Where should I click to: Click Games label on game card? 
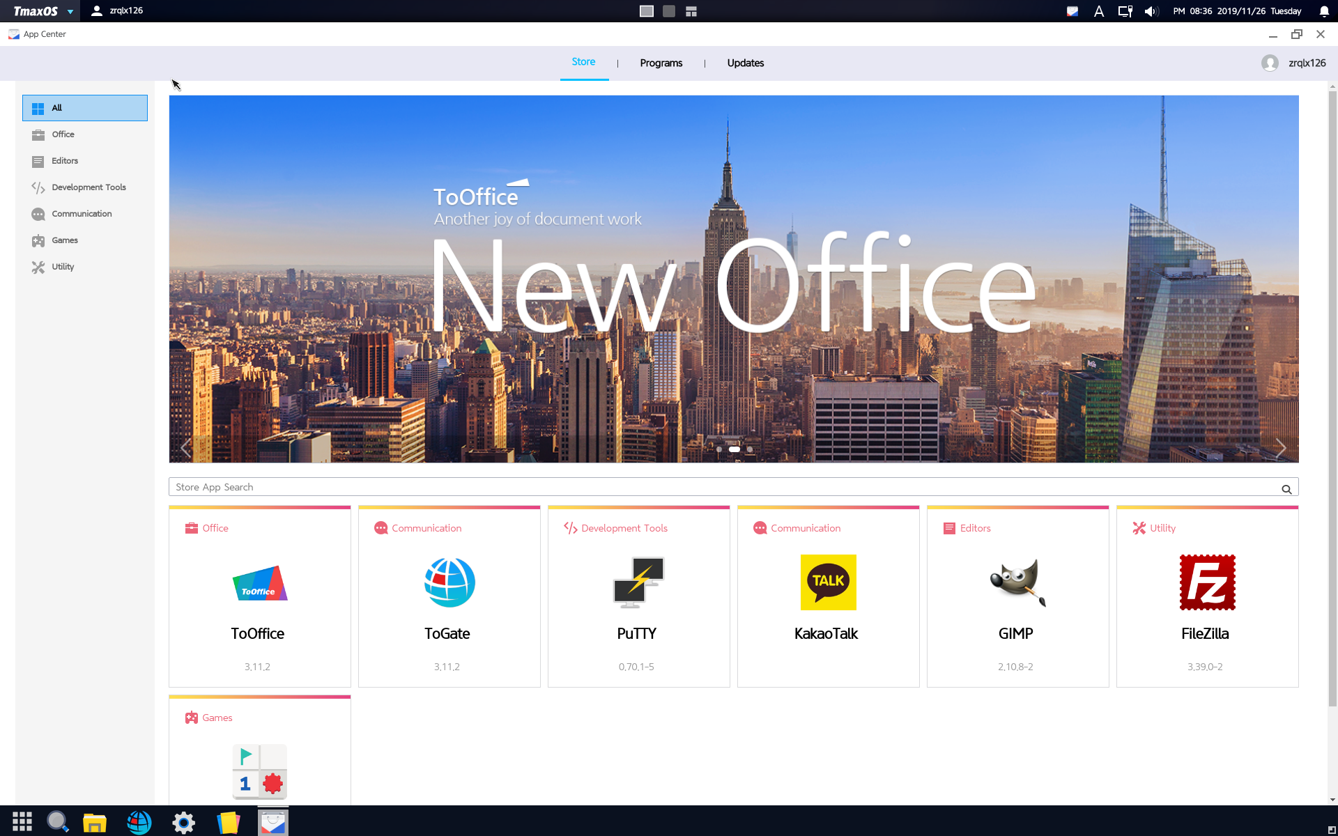coord(217,718)
